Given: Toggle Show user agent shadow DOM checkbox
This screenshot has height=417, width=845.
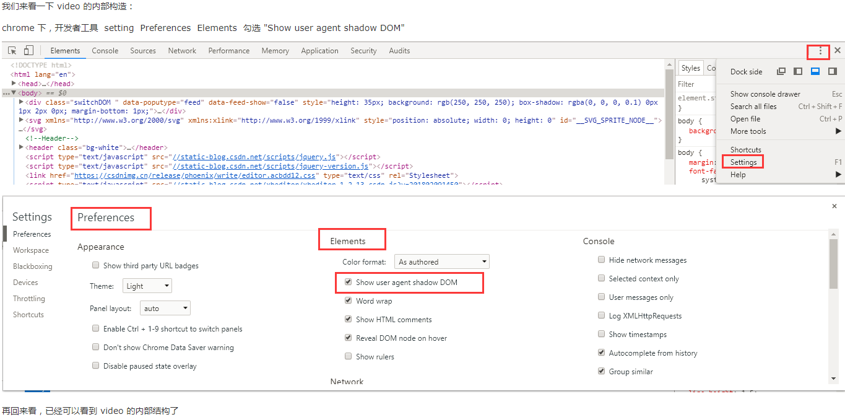Looking at the screenshot, I should pyautogui.click(x=349, y=282).
